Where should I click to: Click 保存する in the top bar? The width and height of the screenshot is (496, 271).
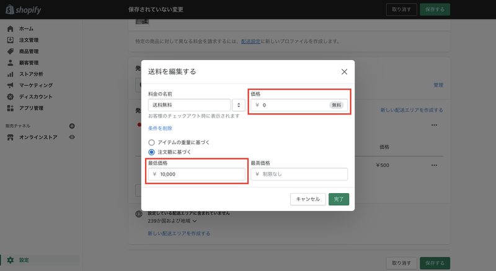click(435, 10)
